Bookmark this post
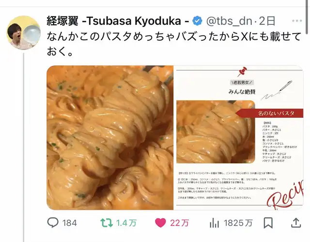This screenshot has height=242, width=310. pyautogui.click(x=268, y=223)
